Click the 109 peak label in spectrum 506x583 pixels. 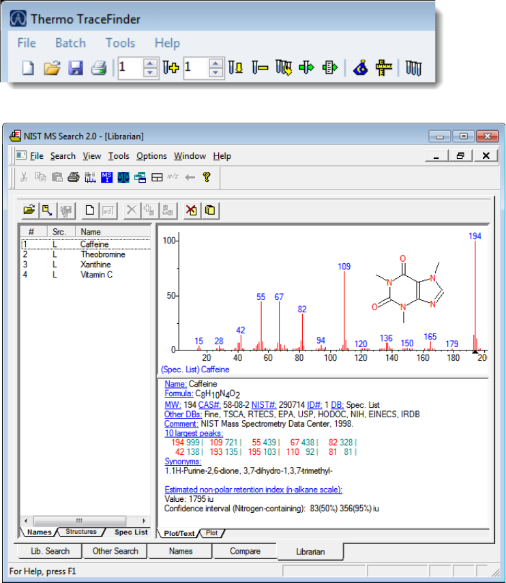[x=344, y=267]
